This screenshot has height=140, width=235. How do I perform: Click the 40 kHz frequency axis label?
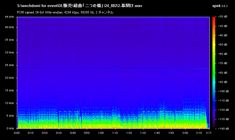click(x=9, y=27)
